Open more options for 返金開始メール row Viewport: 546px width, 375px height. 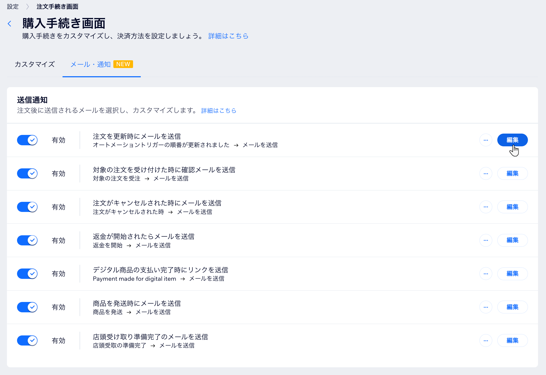click(486, 240)
